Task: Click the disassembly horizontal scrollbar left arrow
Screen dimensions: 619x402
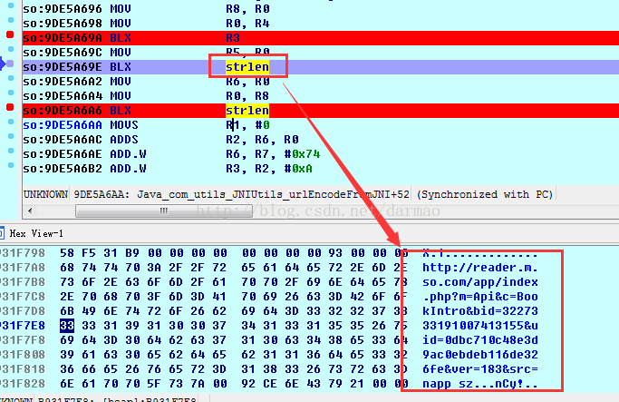Action: pyautogui.click(x=31, y=211)
